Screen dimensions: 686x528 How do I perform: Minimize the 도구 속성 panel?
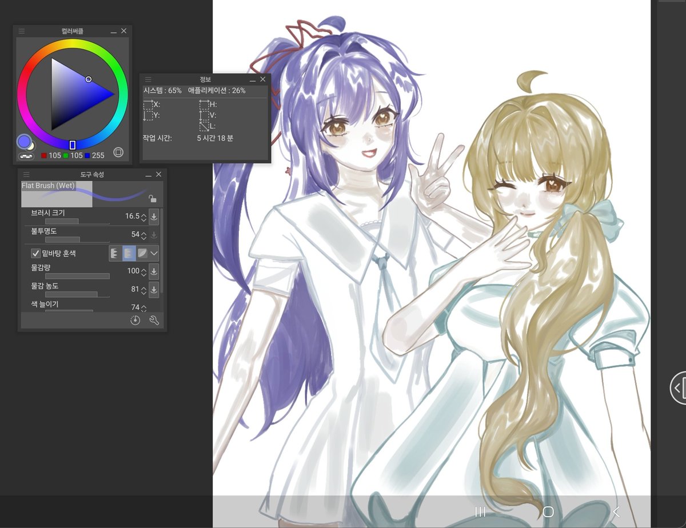(149, 175)
